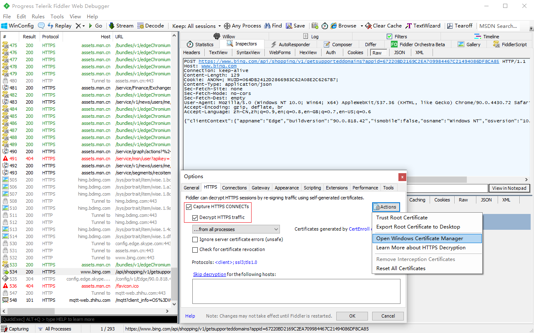
Task: Open the Statistics tab
Action: pyautogui.click(x=200, y=45)
